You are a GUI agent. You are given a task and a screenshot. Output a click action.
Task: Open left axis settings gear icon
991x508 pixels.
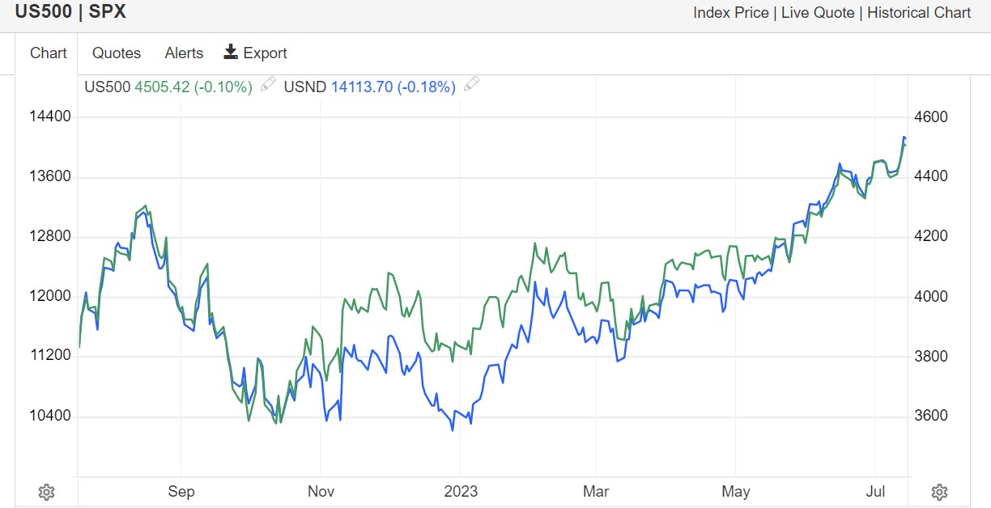point(46,492)
